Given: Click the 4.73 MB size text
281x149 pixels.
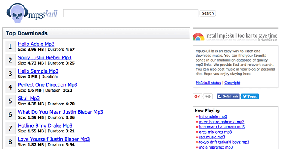Looking at the screenshot, I should click(x=36, y=63).
